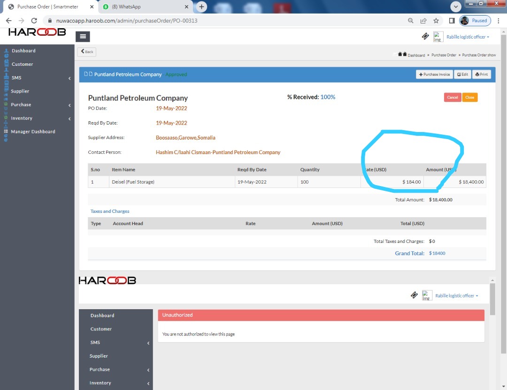Share this page from the address bar
Viewport: 507px width, 390px height.
pyautogui.click(x=423, y=21)
